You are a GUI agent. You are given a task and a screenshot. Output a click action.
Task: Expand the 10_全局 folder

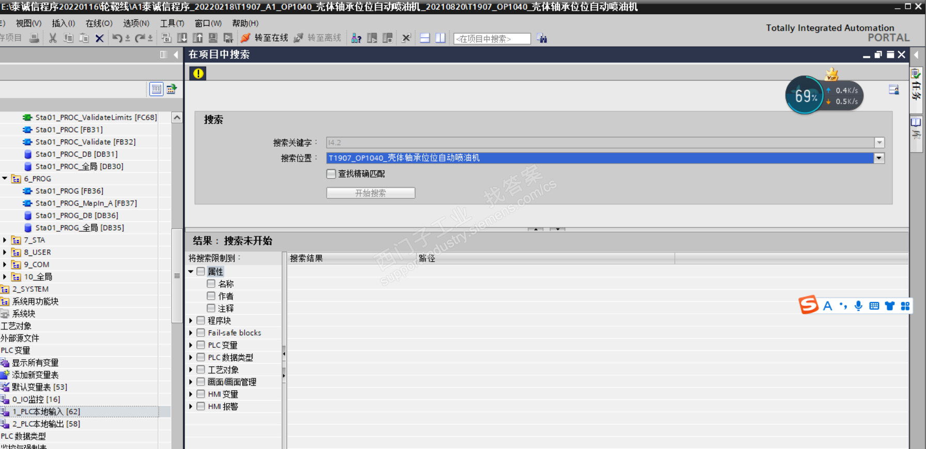[x=5, y=277]
